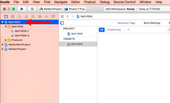170x103 pixels.
Task: Open the Report navigator speech-bubble icon
Action: point(53,16)
